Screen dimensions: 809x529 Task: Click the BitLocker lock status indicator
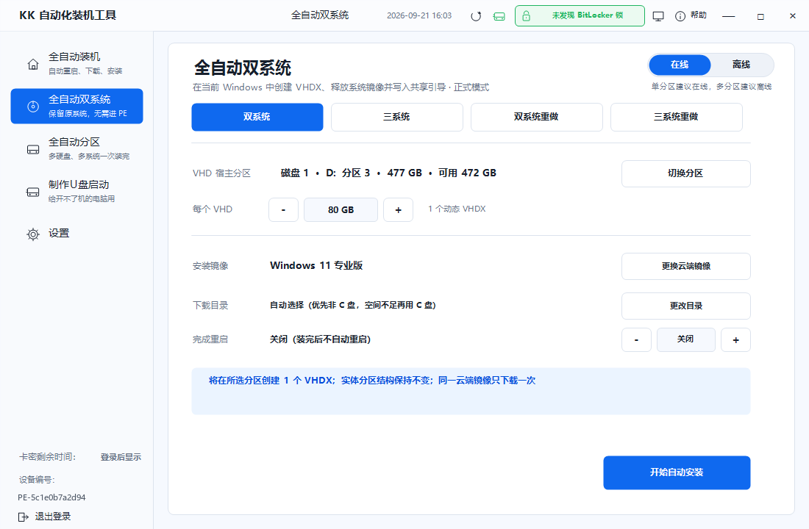(580, 16)
